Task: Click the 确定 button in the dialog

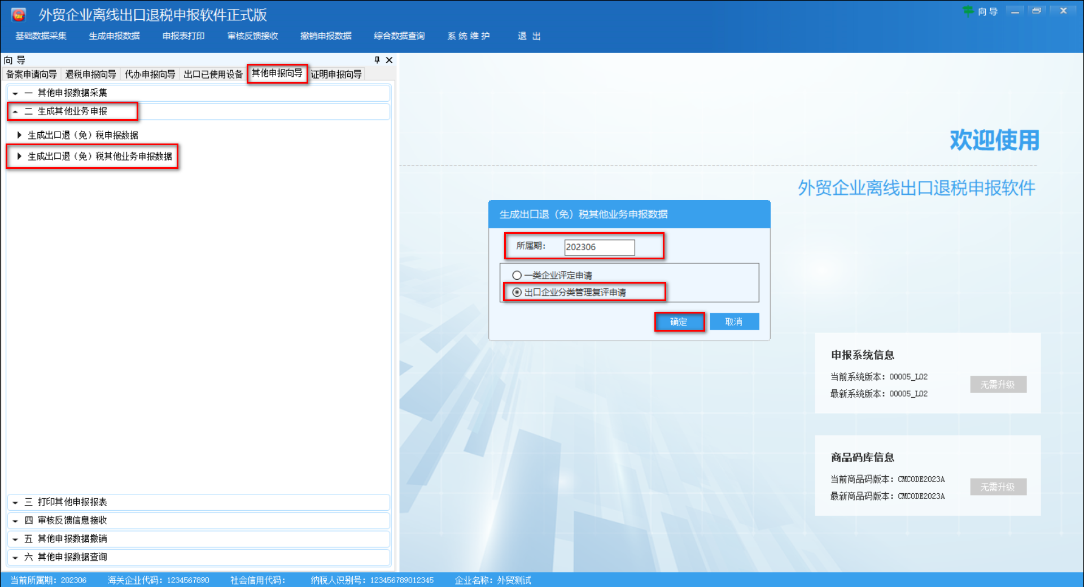Action: [x=679, y=321]
